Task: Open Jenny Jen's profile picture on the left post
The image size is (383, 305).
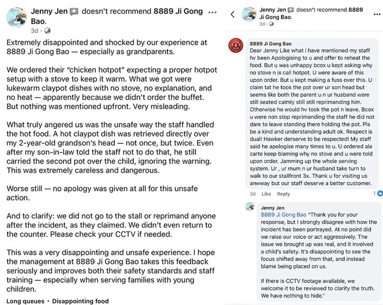Action: point(16,17)
